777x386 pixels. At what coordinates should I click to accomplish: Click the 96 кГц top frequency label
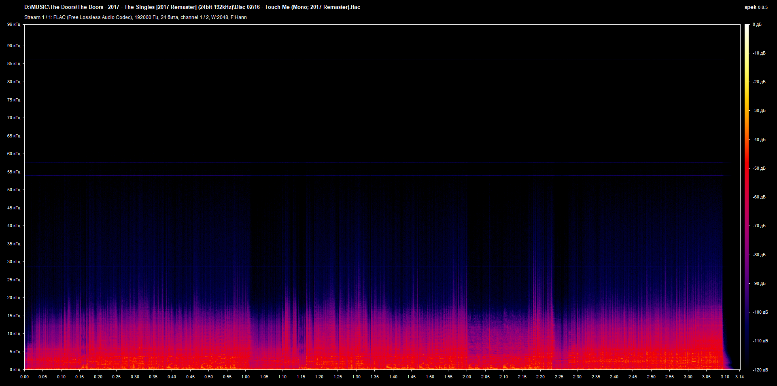13,25
